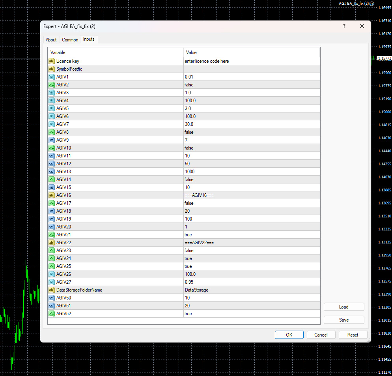
Task: Select the AGIV52 true value cell
Action: click(252, 313)
